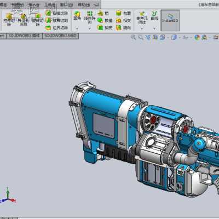Expand View Orientation dropdown arrow
219x219 pixels.
pos(168,38)
